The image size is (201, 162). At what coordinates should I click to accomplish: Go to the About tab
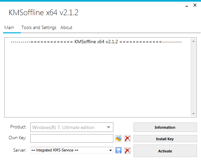click(66, 27)
